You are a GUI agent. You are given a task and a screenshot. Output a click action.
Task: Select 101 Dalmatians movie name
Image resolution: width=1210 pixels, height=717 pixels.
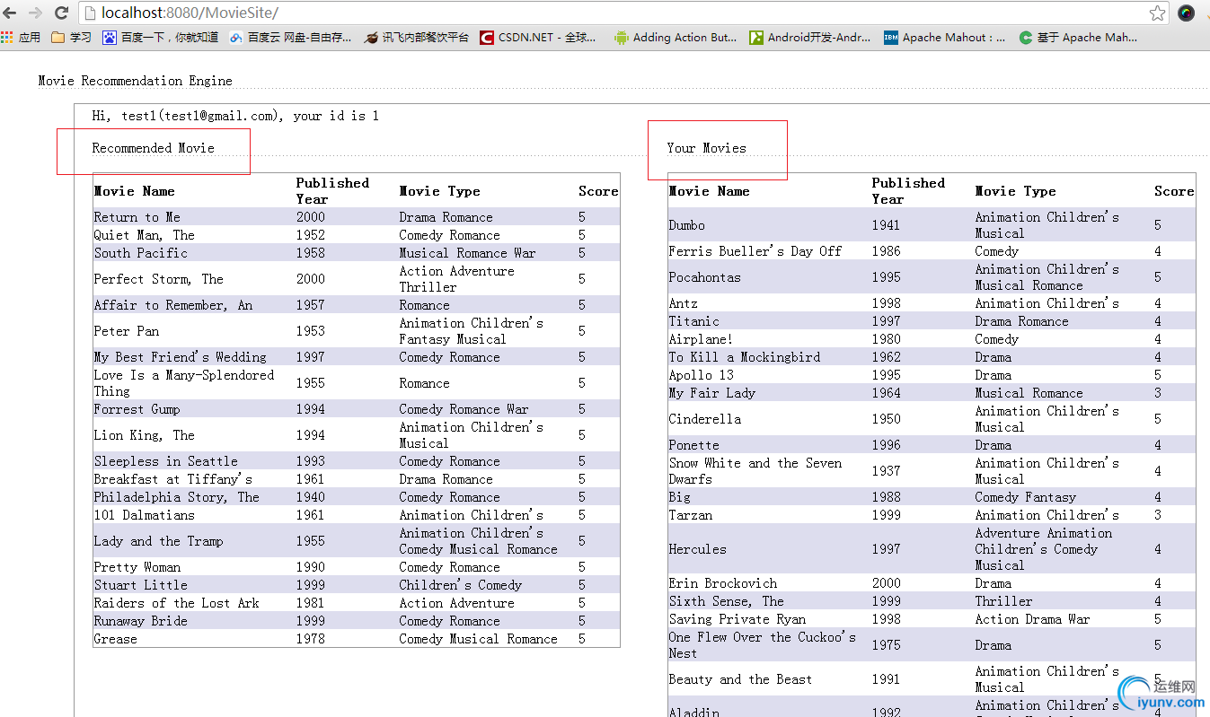[x=144, y=515]
